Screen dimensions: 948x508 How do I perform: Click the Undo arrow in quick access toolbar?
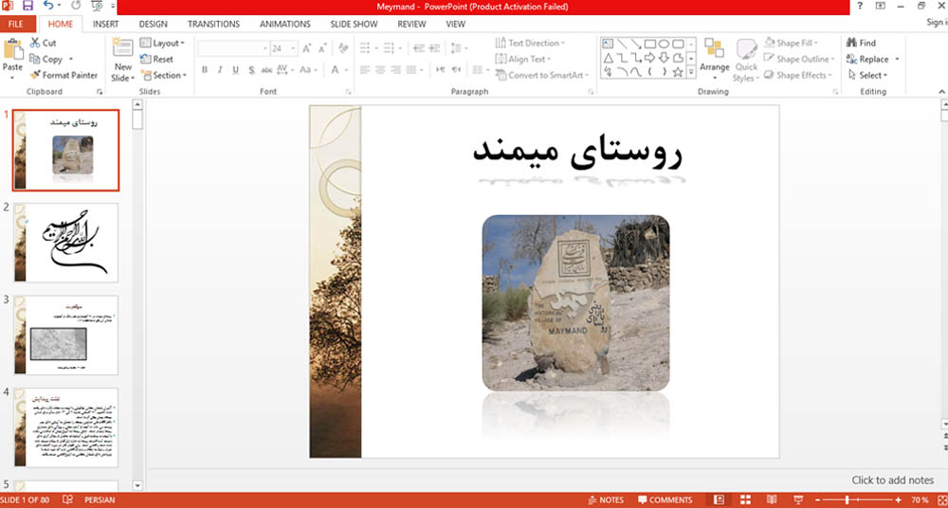(48, 6)
